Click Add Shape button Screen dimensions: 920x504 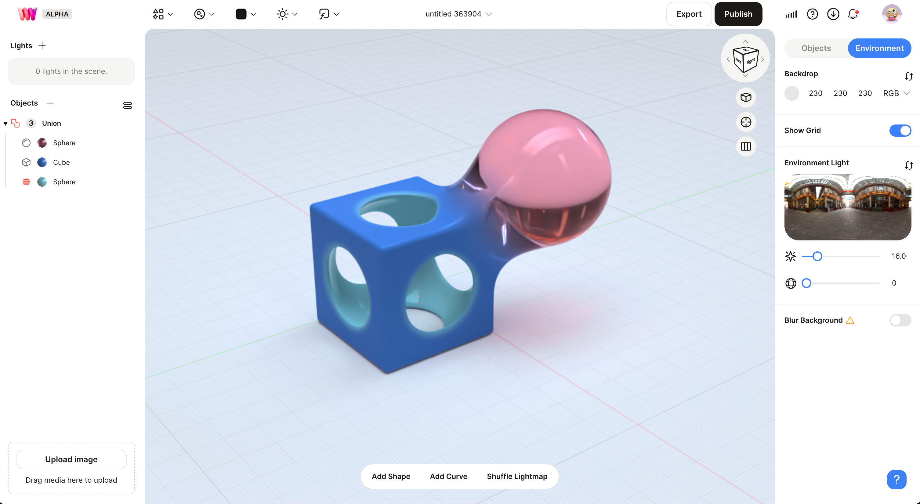(391, 476)
